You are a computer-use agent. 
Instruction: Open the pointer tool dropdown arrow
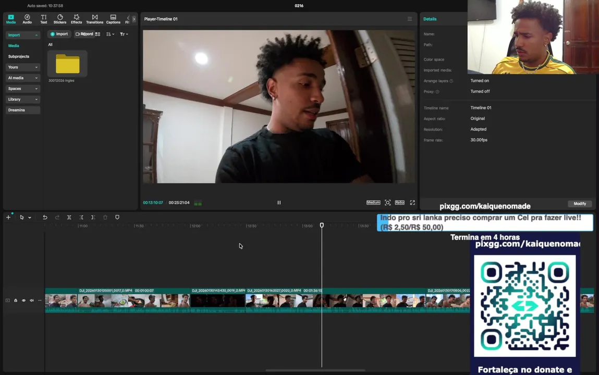click(x=29, y=218)
